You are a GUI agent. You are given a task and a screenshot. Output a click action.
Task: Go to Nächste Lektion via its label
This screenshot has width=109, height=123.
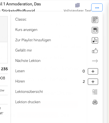pyautogui.click(x=28, y=61)
